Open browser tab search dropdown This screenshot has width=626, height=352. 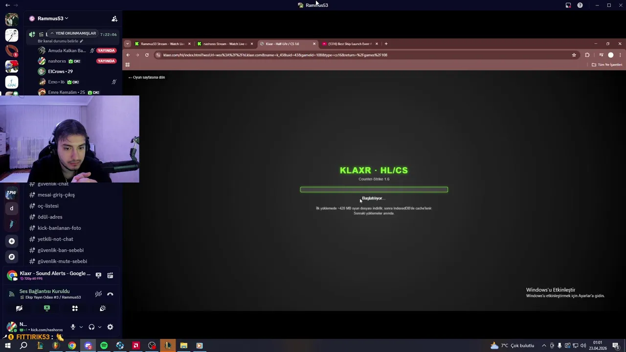pyautogui.click(x=128, y=44)
